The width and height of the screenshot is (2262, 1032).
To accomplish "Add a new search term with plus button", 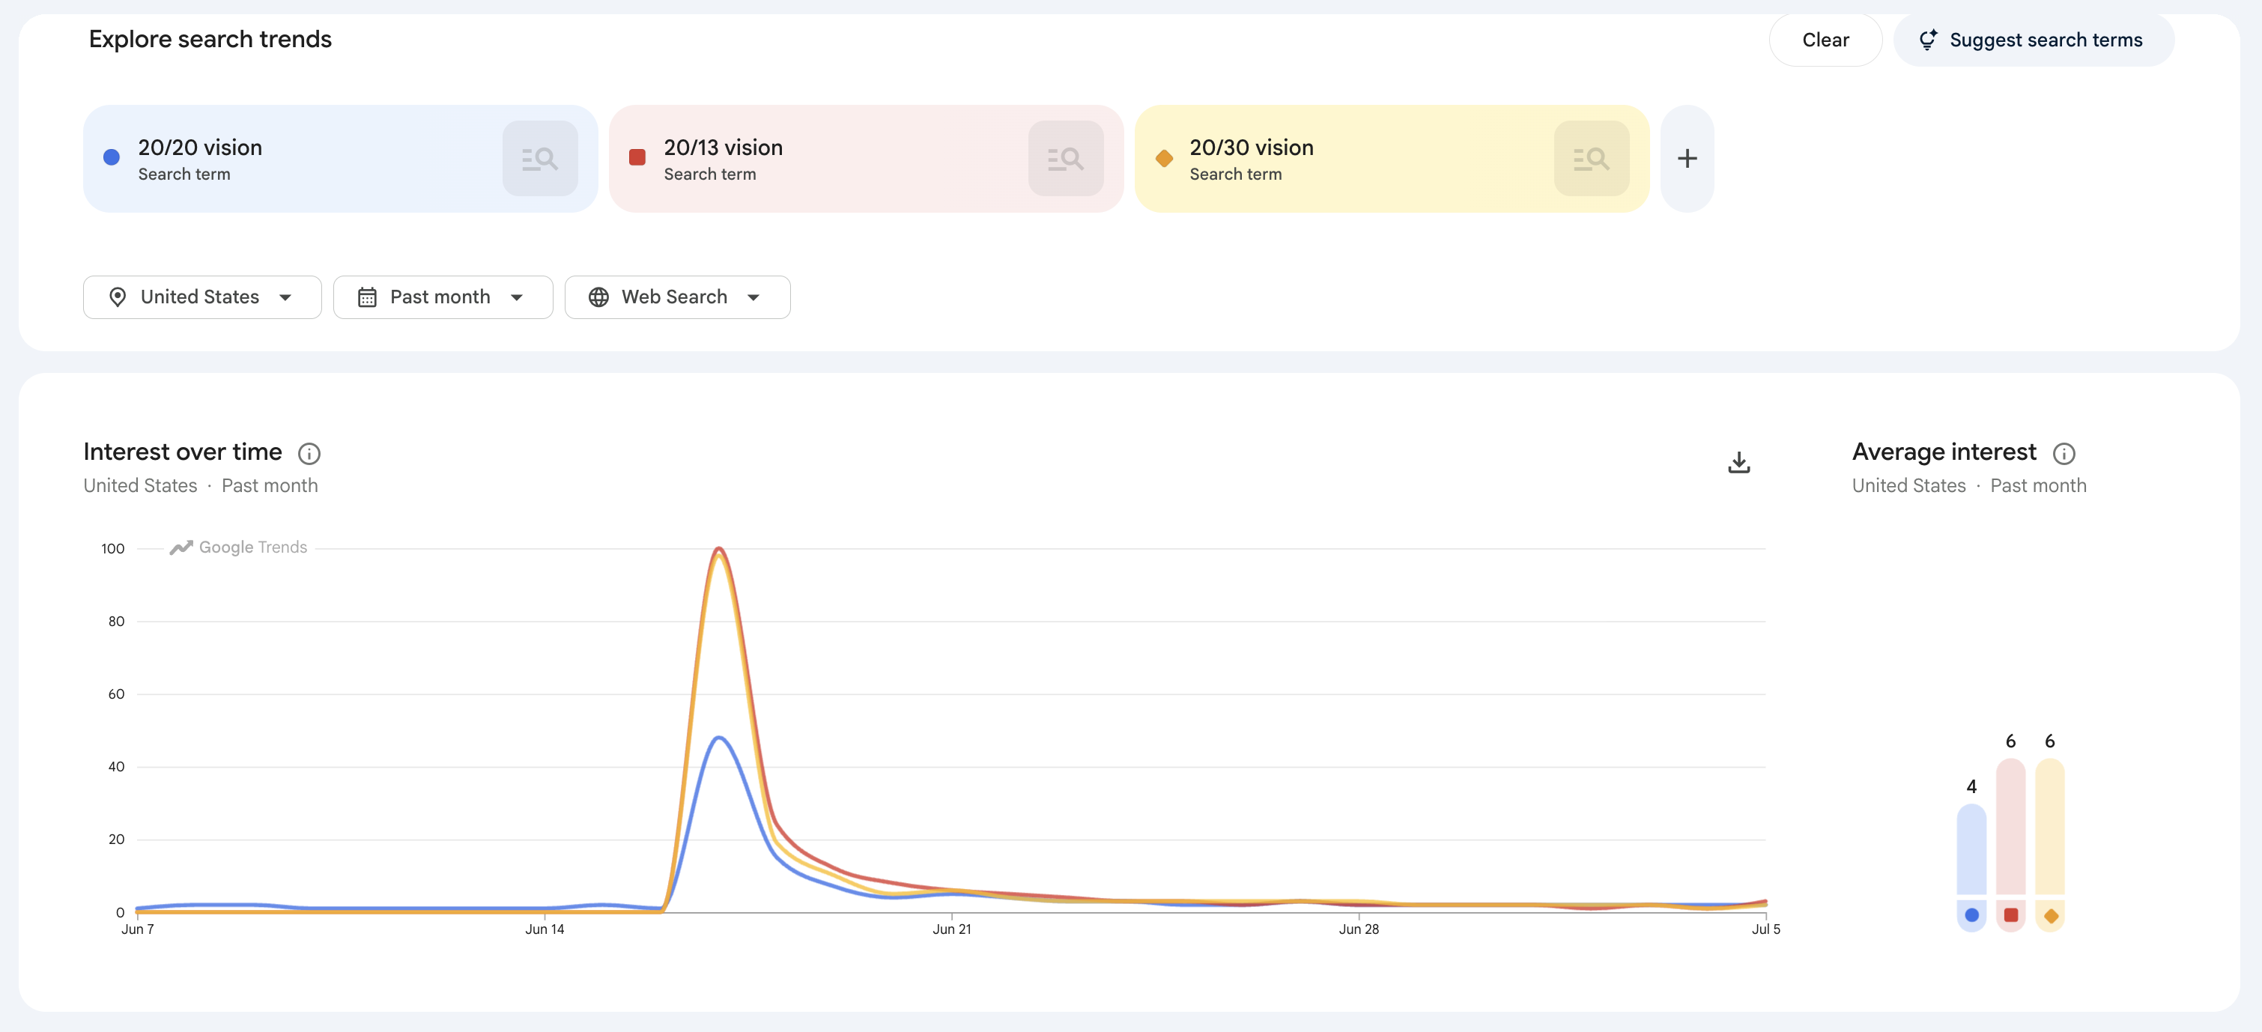I will tap(1687, 158).
